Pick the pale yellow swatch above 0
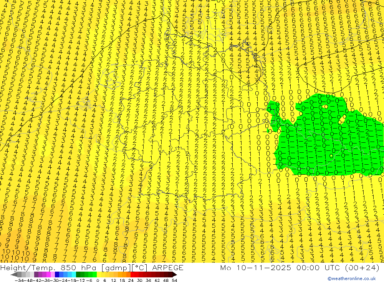 pos(99,275)
